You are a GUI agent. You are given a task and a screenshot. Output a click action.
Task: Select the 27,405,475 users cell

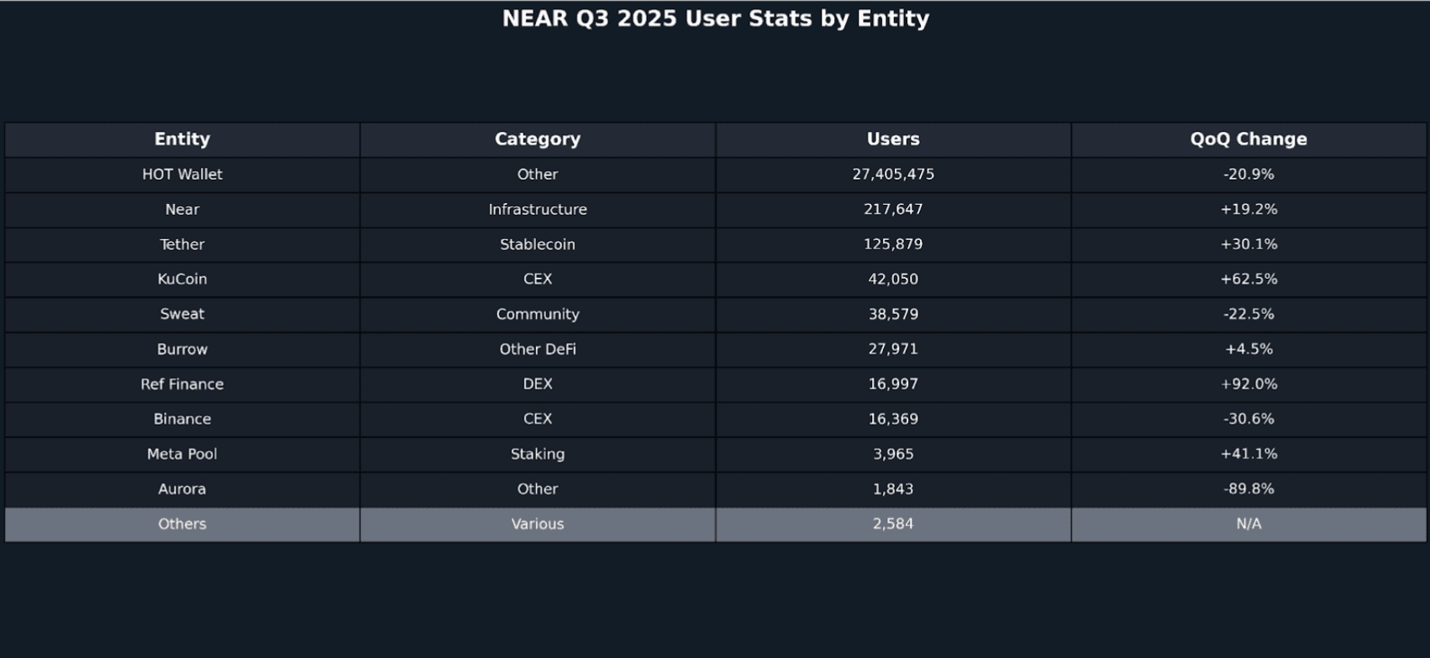coord(892,175)
